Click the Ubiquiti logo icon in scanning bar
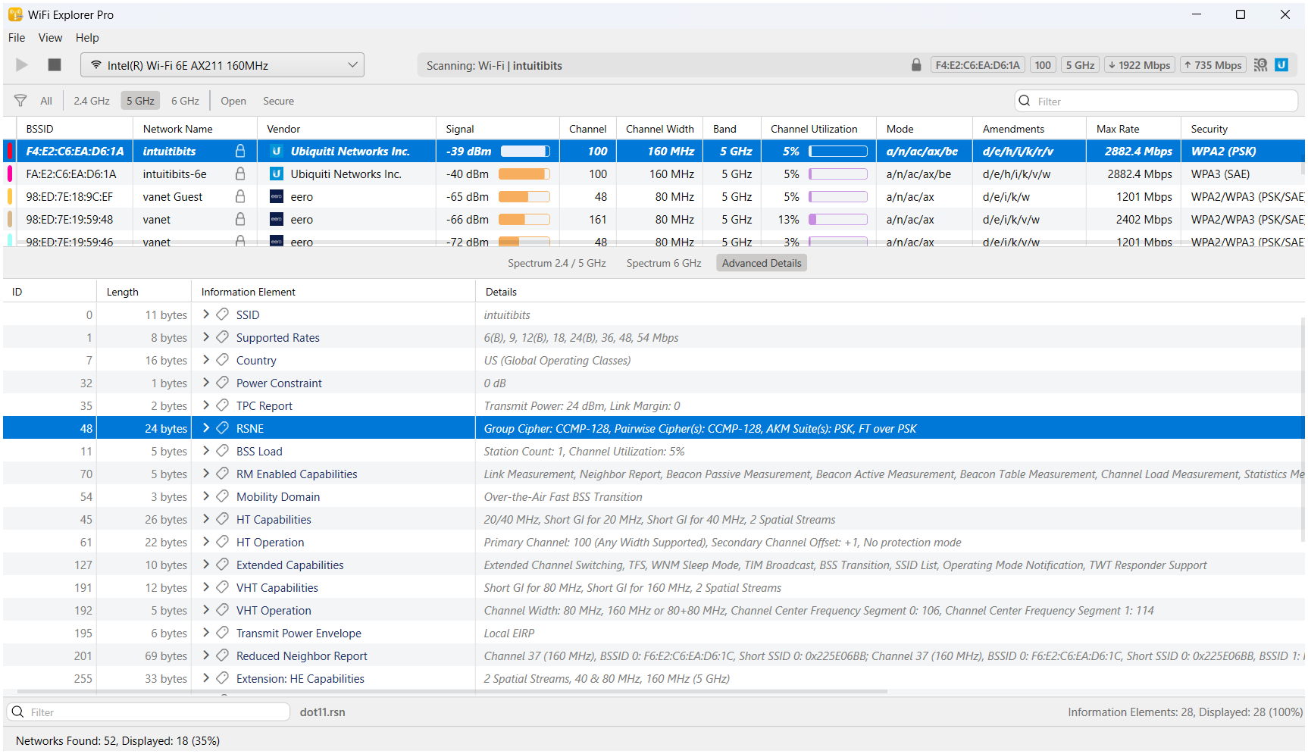Screen dimensions: 1308x754 pos(1281,65)
